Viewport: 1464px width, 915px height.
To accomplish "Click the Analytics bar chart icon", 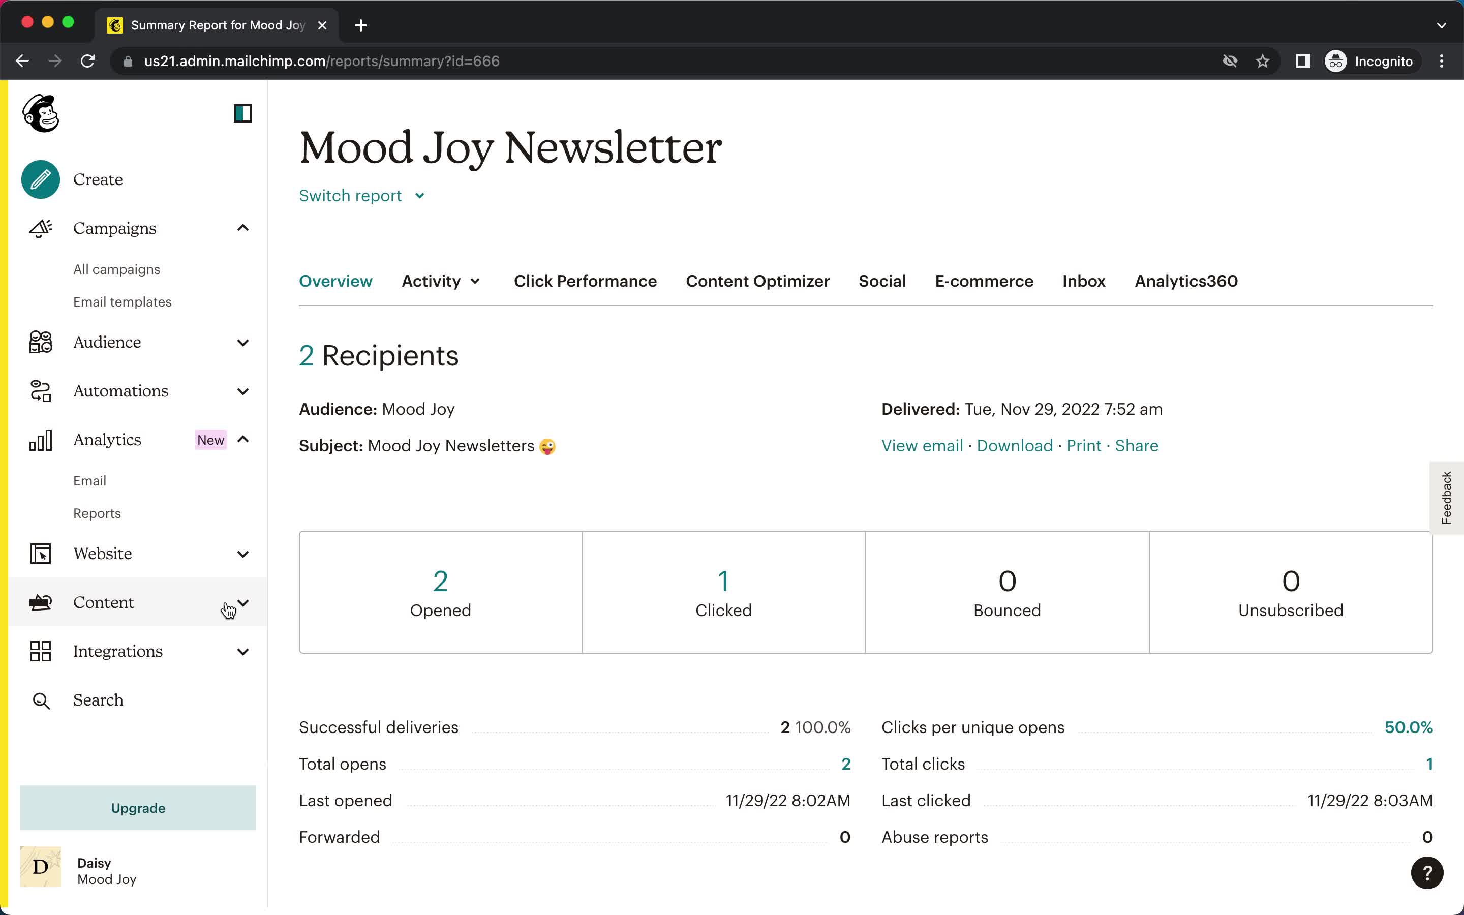I will click(x=41, y=440).
